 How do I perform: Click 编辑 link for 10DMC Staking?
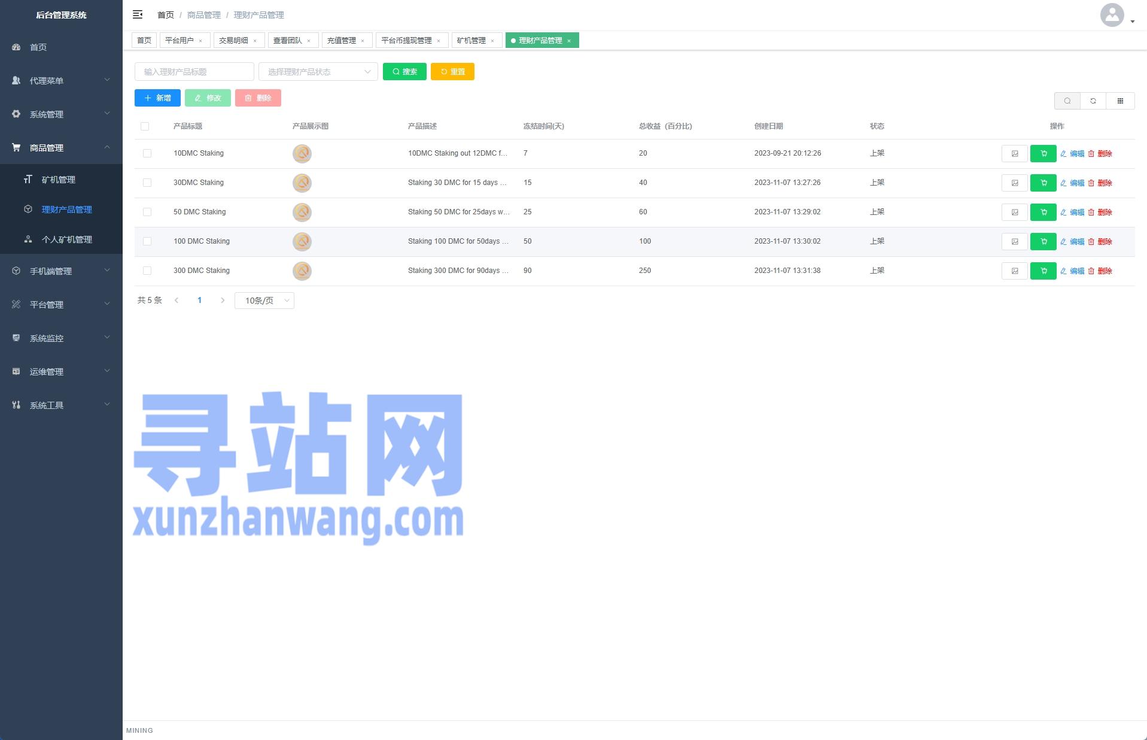(x=1072, y=154)
